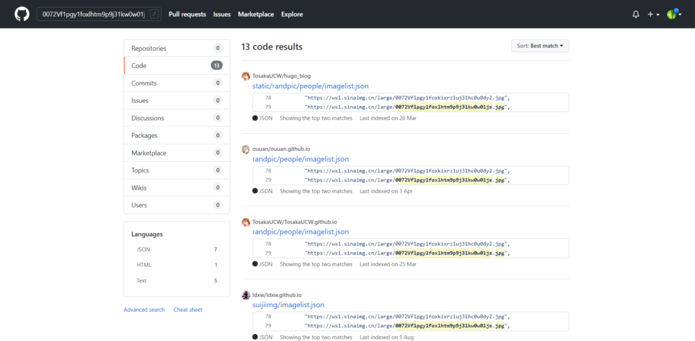Select the Issues filter in sidebar
The image size is (695, 341).
(177, 101)
